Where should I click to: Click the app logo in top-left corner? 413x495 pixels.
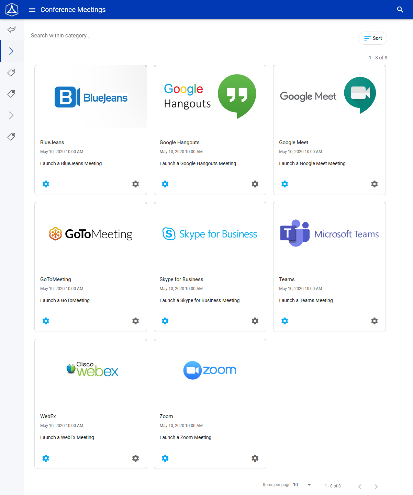click(12, 10)
